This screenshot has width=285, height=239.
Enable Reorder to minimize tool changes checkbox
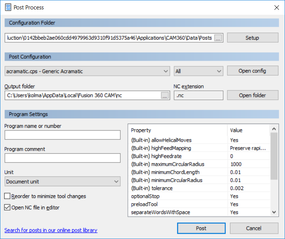(x=8, y=196)
